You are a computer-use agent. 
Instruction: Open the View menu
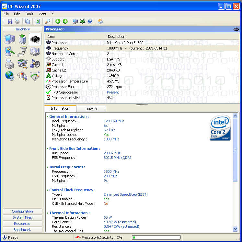coord(42,14)
